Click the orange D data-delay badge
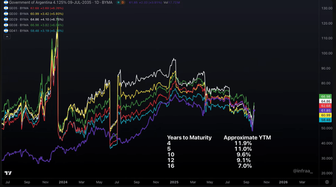 [122, 3]
